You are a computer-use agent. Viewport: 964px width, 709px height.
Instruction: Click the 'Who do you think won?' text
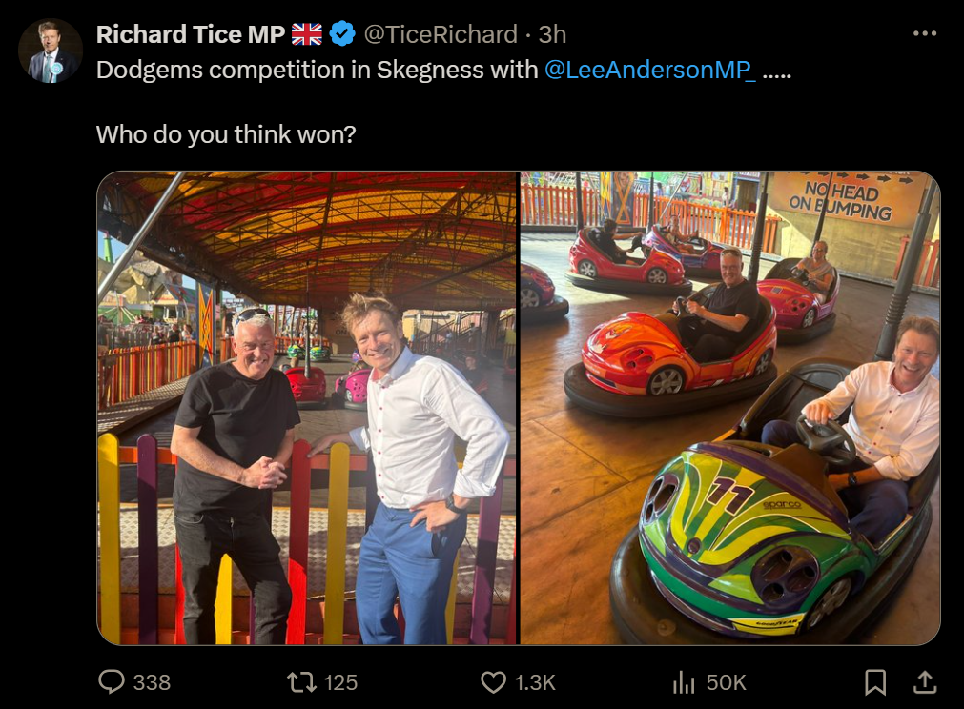(x=226, y=134)
